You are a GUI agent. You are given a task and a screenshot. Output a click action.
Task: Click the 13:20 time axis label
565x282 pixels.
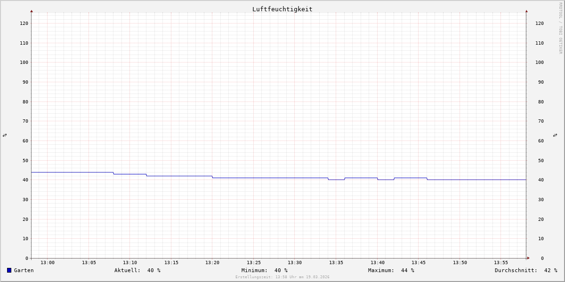point(212,263)
